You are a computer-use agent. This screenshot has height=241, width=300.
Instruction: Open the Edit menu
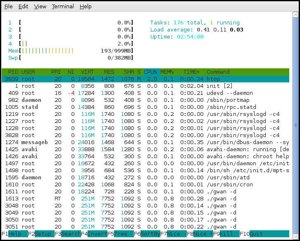[23, 7]
